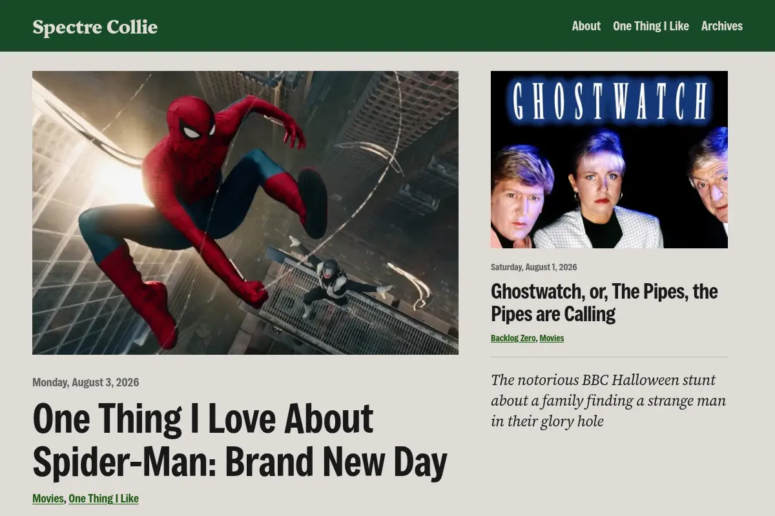This screenshot has width=775, height=516.
Task: Open One Thing I Like tag under Spider-Man
Action: (x=103, y=499)
